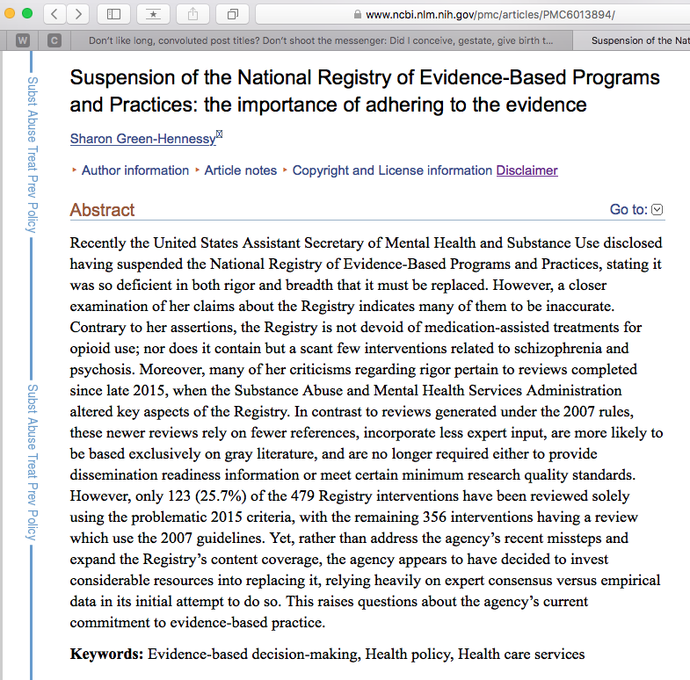Open the pinned W tab
The image size is (690, 680).
22,40
